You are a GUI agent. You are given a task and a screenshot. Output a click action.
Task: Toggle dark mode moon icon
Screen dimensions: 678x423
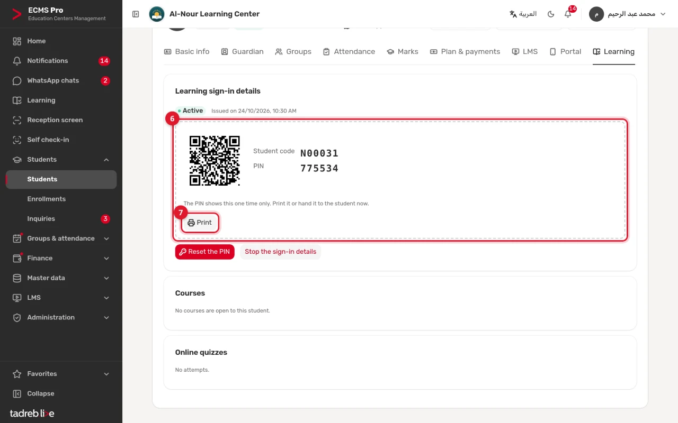point(551,14)
